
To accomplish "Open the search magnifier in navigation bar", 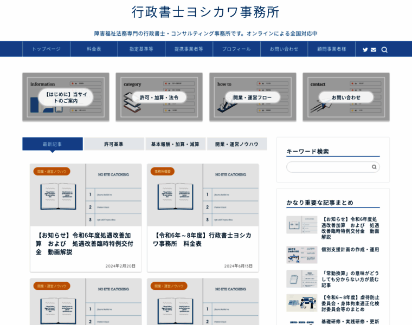I will pos(384,50).
